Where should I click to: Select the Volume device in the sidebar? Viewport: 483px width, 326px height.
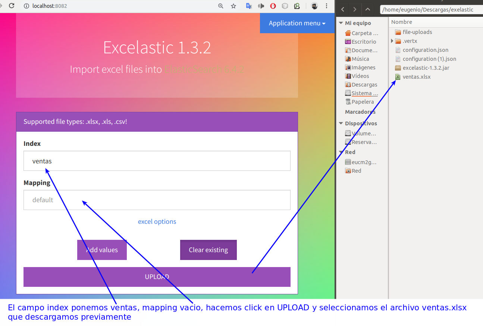[361, 134]
